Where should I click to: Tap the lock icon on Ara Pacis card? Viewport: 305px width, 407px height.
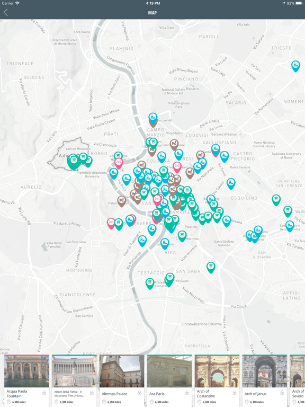point(187,393)
